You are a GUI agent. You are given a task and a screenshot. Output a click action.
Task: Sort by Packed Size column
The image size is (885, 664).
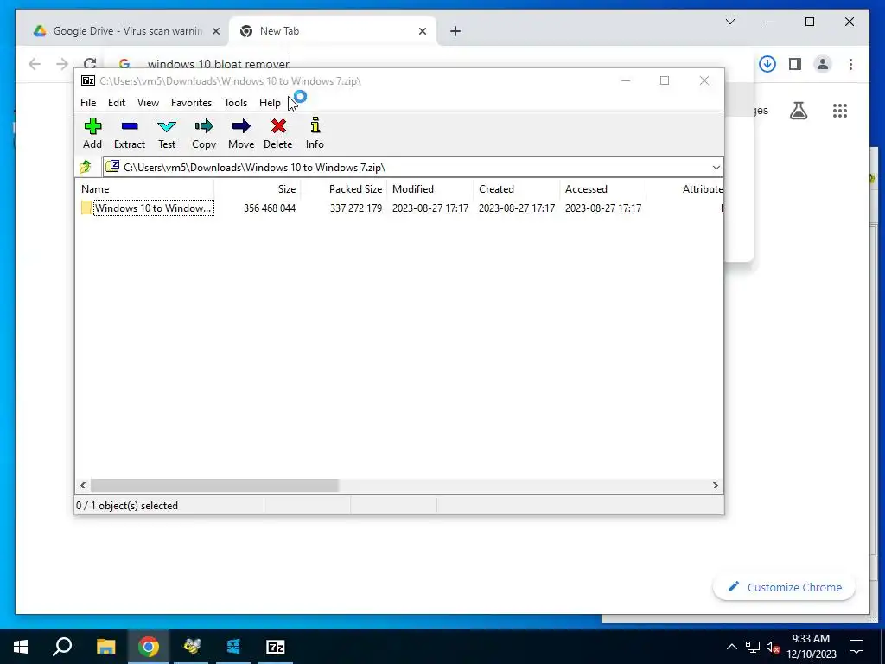344,189
